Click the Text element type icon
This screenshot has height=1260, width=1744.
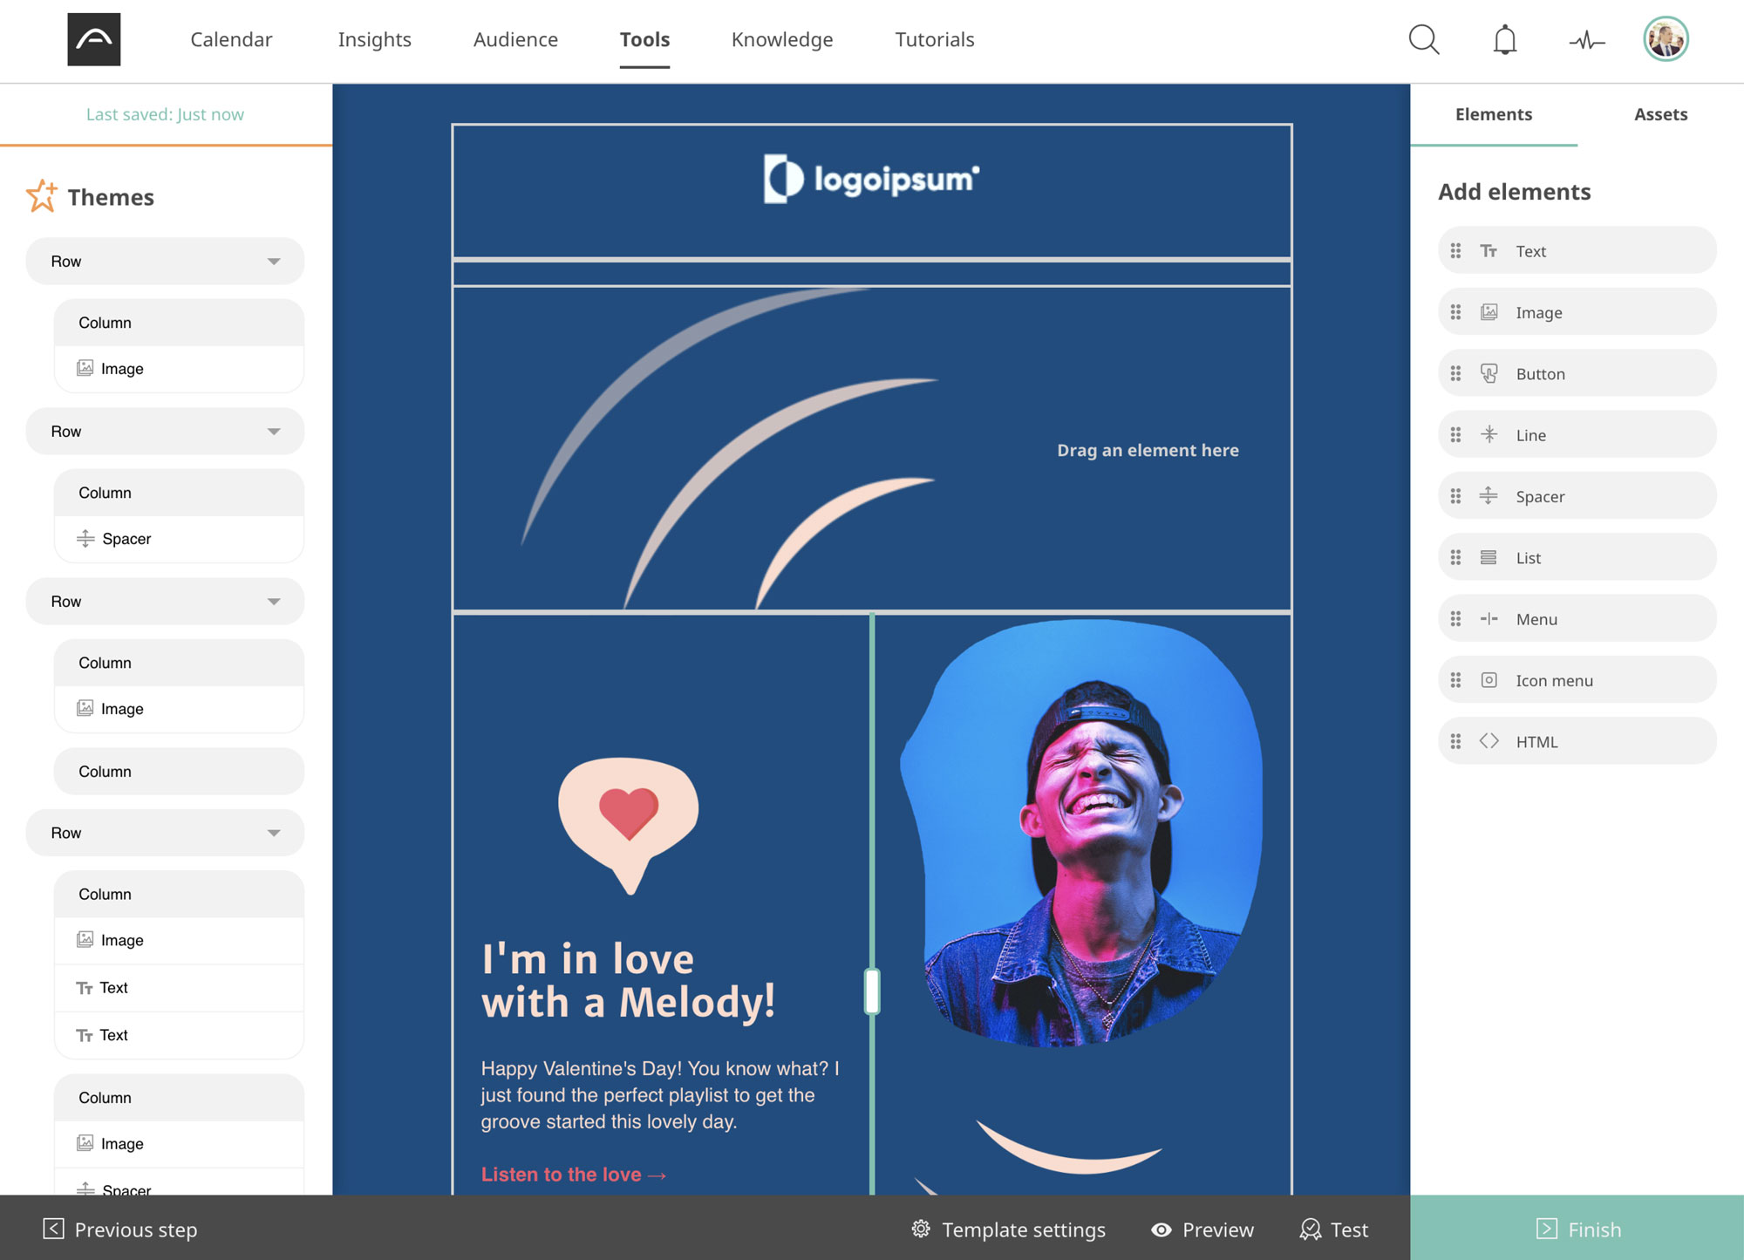(1489, 251)
